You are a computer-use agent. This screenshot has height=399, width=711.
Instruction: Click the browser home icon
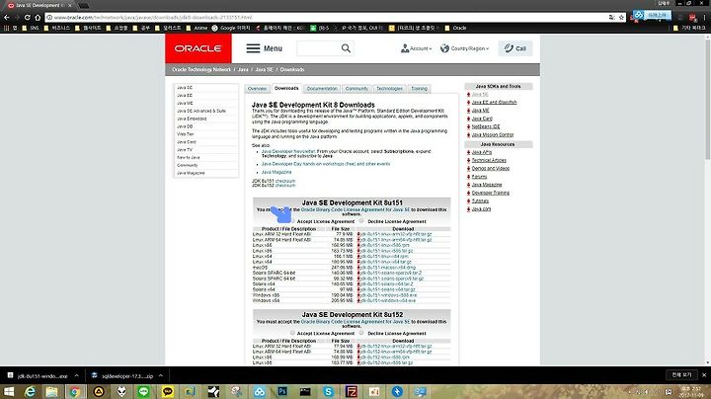[x=38, y=17]
